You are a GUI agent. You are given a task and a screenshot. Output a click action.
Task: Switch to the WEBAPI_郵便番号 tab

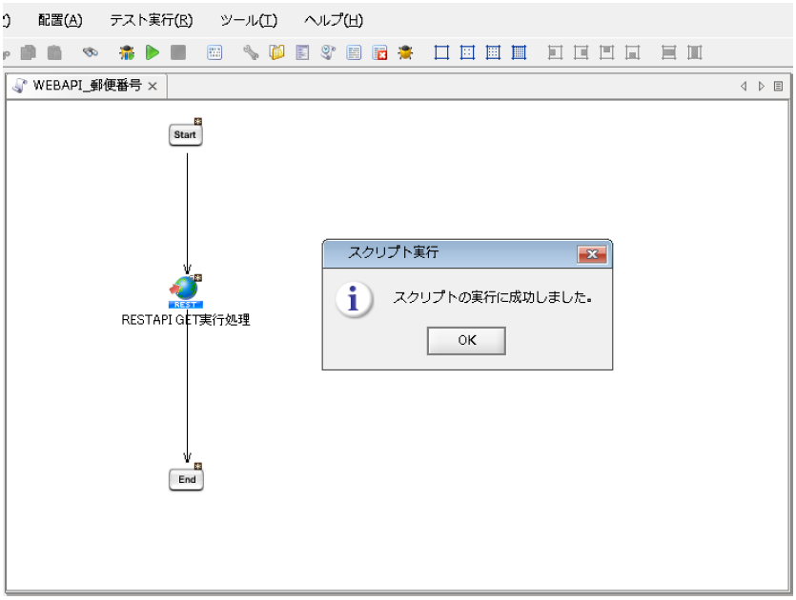(86, 86)
